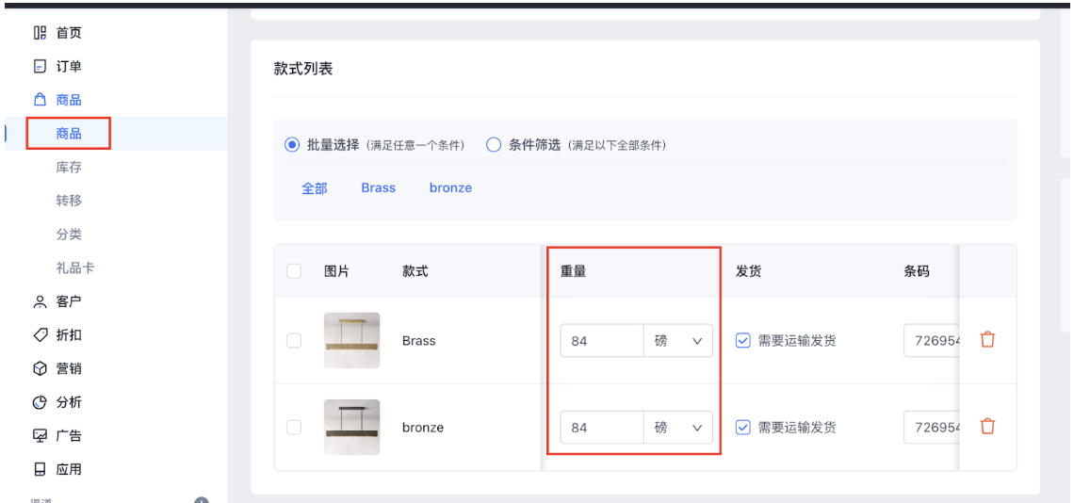Click the 全部 filter link
Image resolution: width=1074 pixels, height=503 pixels.
tap(315, 188)
